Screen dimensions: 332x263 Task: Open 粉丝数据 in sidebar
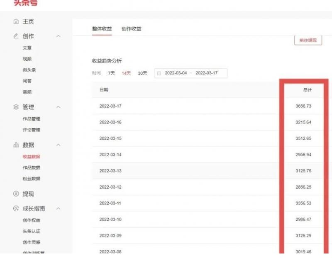[32, 179]
